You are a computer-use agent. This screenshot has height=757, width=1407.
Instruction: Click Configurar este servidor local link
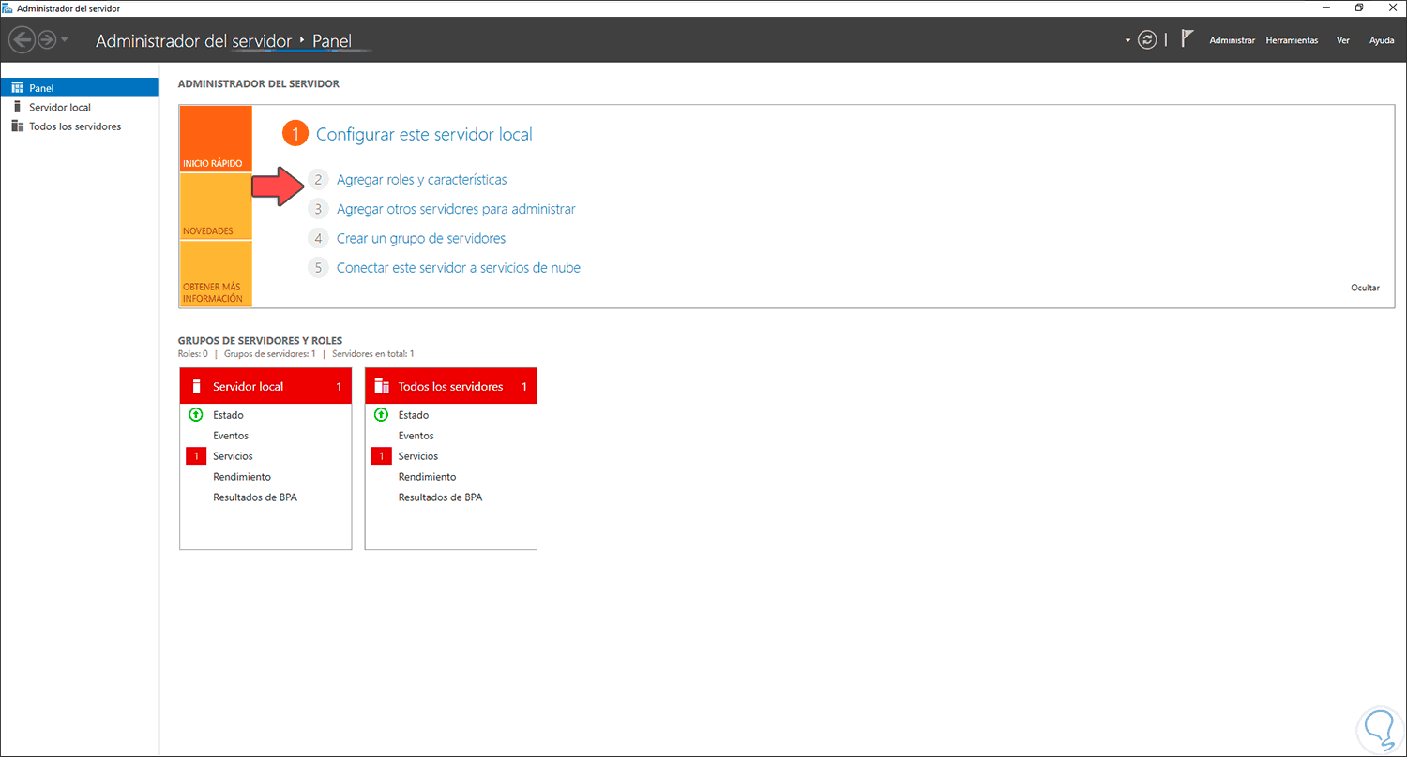[424, 134]
